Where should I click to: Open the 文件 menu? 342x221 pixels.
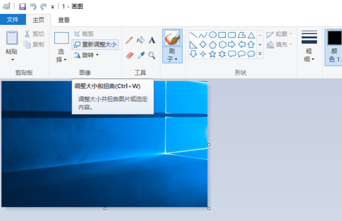[13, 19]
